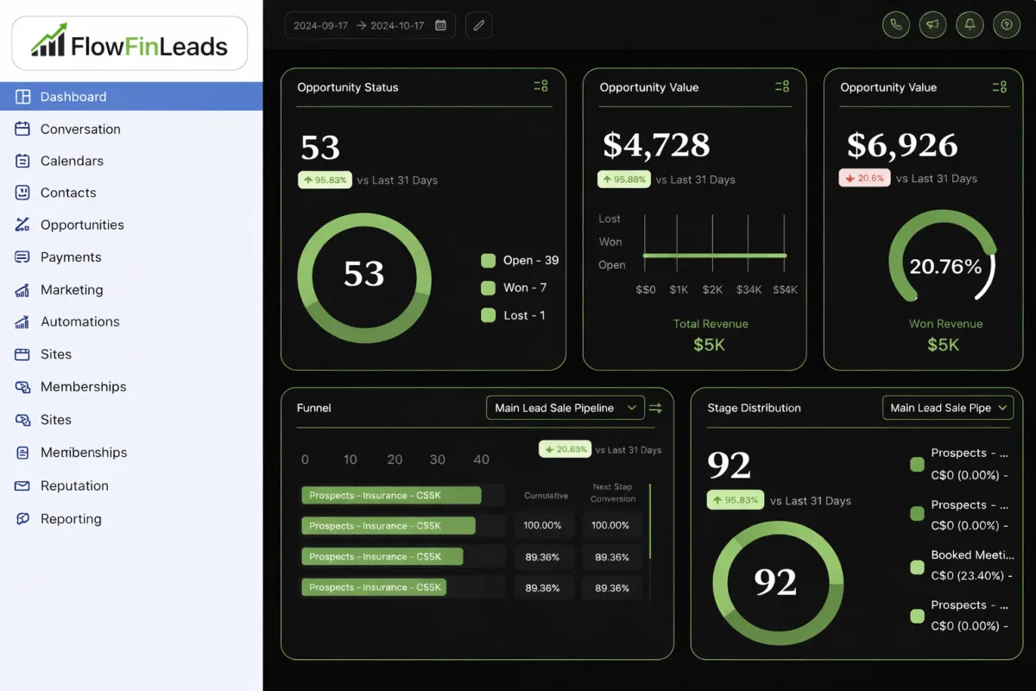Open notifications bell icon
The image size is (1036, 691).
click(x=970, y=25)
